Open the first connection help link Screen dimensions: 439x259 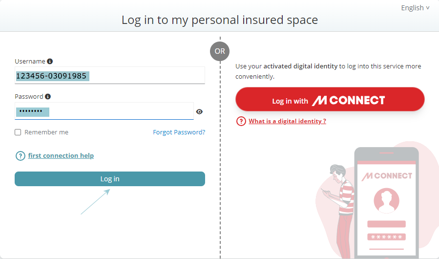pos(61,155)
